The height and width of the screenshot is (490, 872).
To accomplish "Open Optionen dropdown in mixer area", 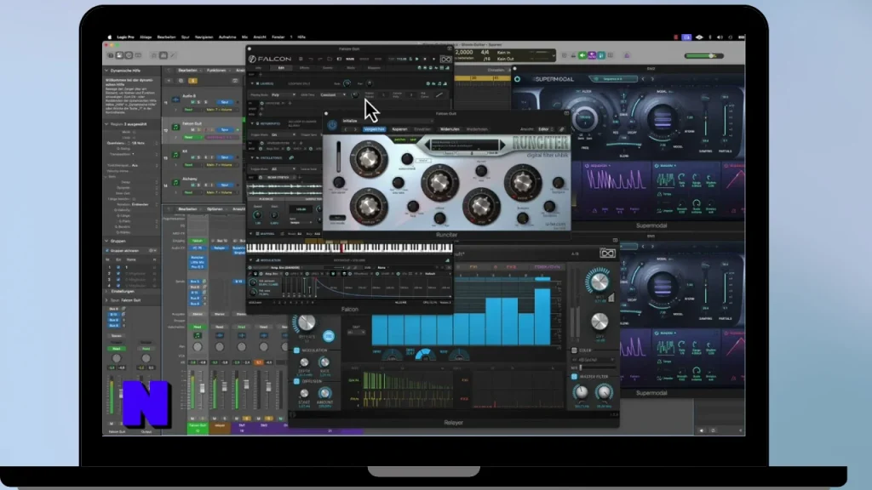I will click(x=216, y=209).
